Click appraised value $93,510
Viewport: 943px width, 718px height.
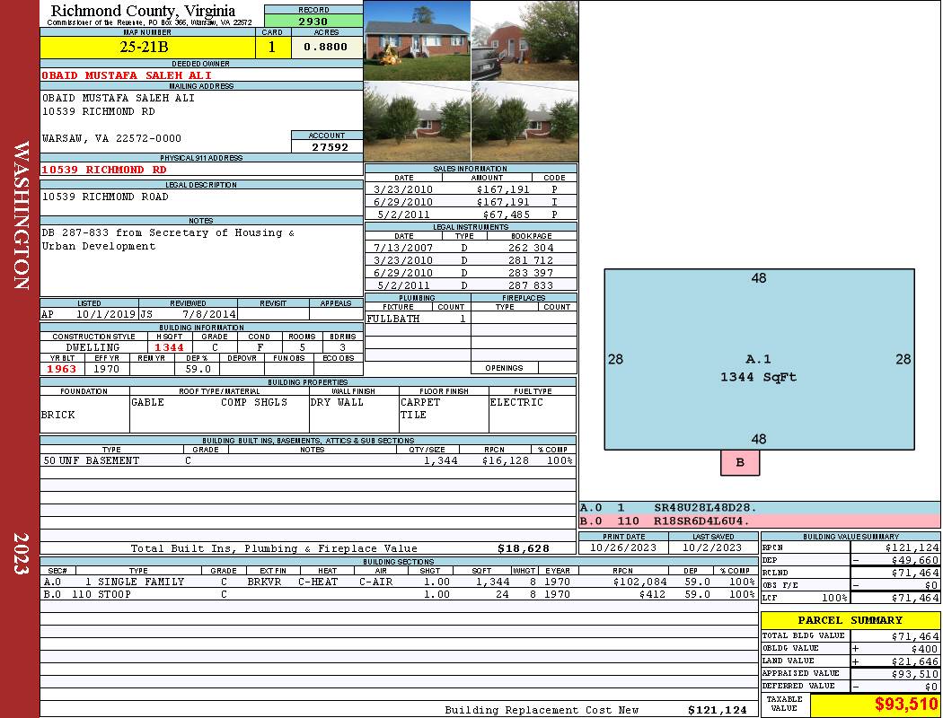tap(914, 673)
